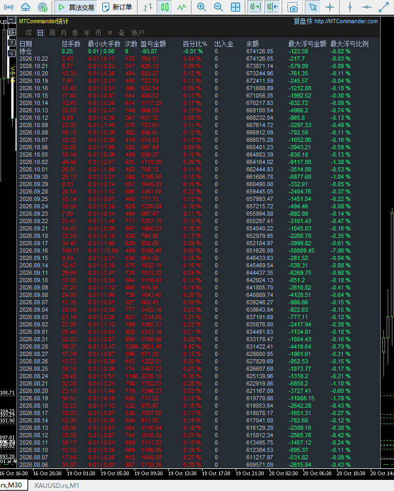Switch chart to line chart mode
This screenshot has width=394, height=491.
181,7
